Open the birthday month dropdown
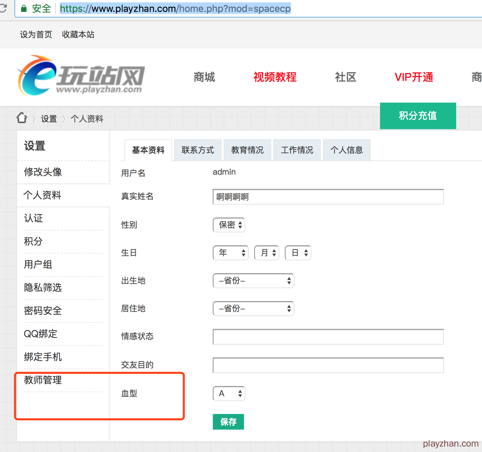This screenshot has width=482, height=452. pyautogui.click(x=266, y=253)
